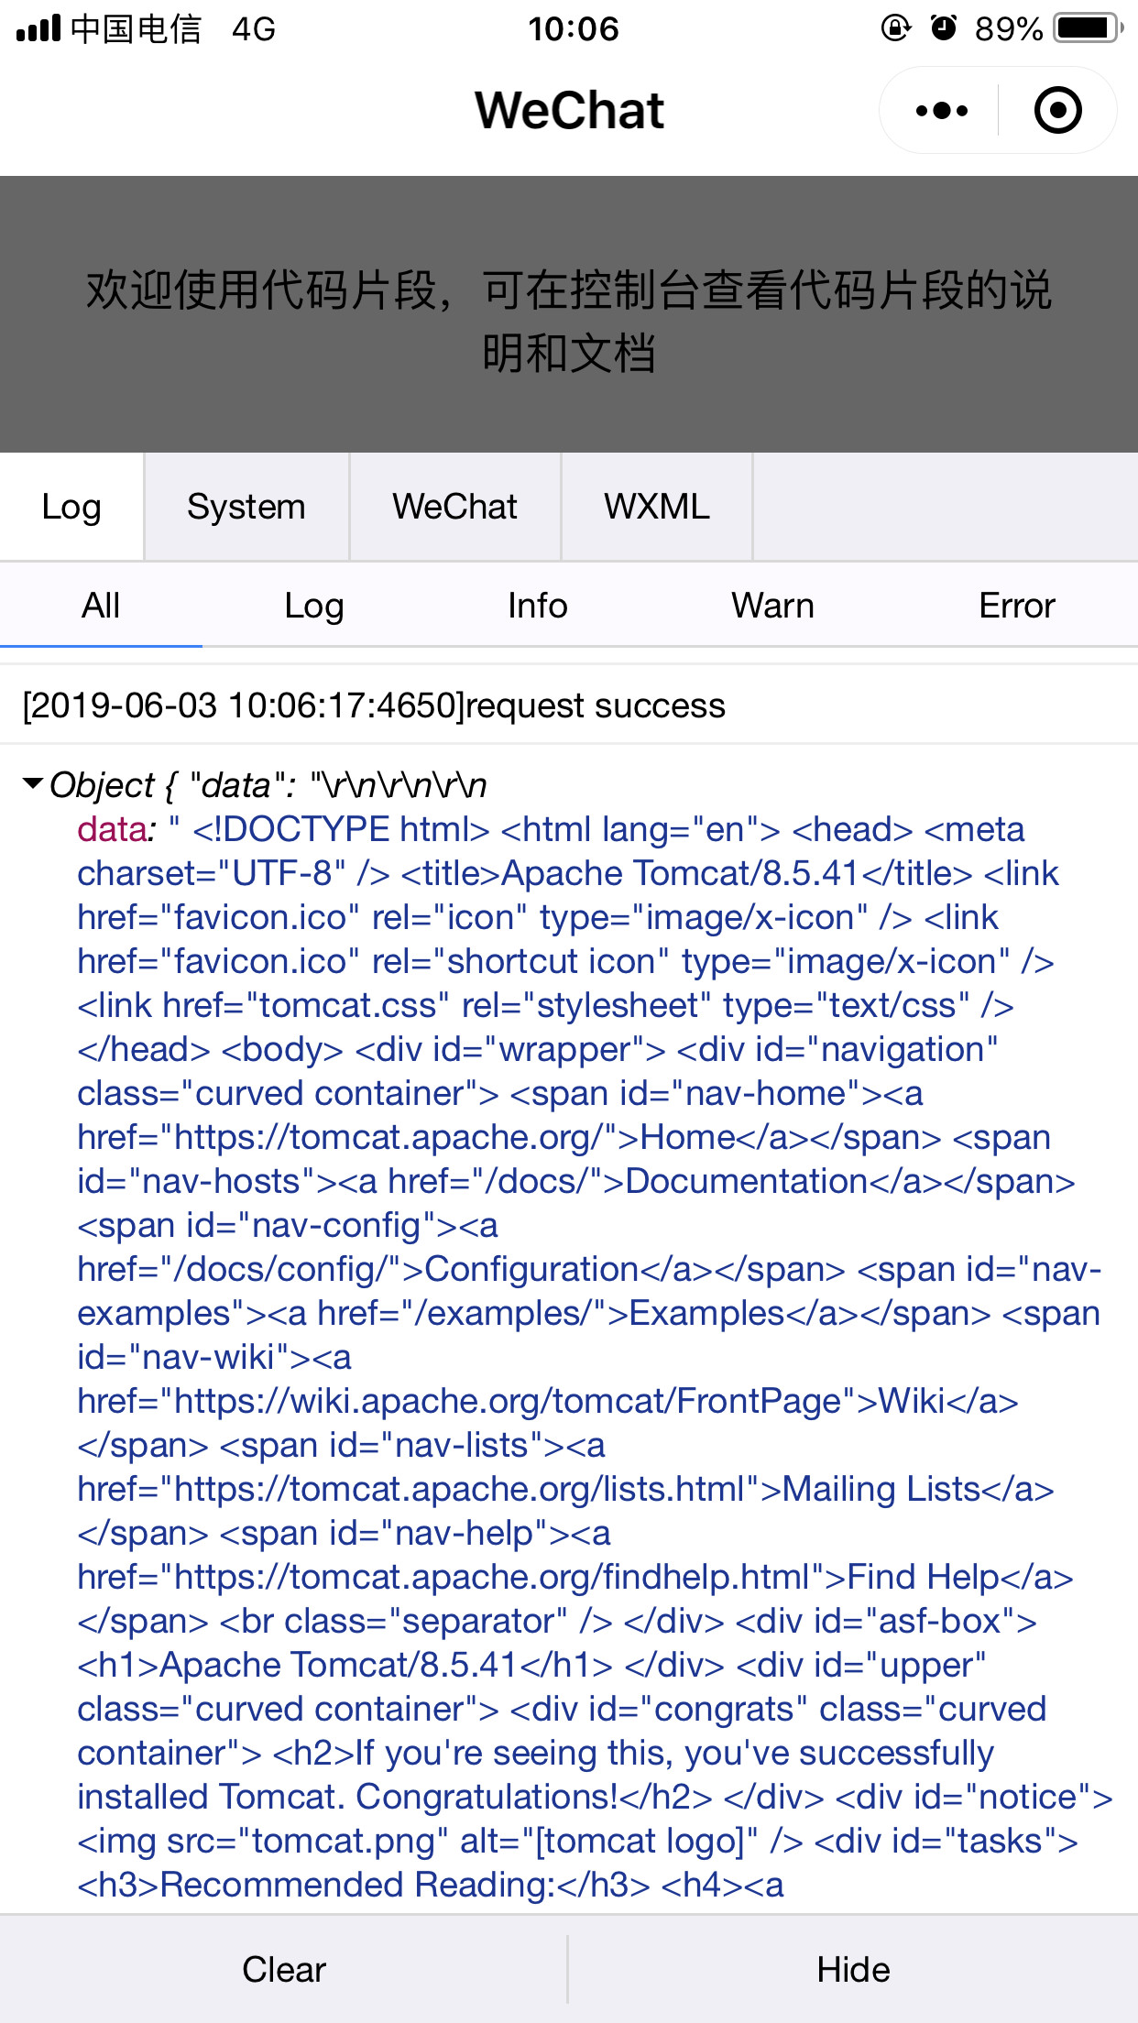Viewport: 1138px width, 2023px height.
Task: Tap the line with 'Recommended Reading:'
Action: tap(431, 1885)
